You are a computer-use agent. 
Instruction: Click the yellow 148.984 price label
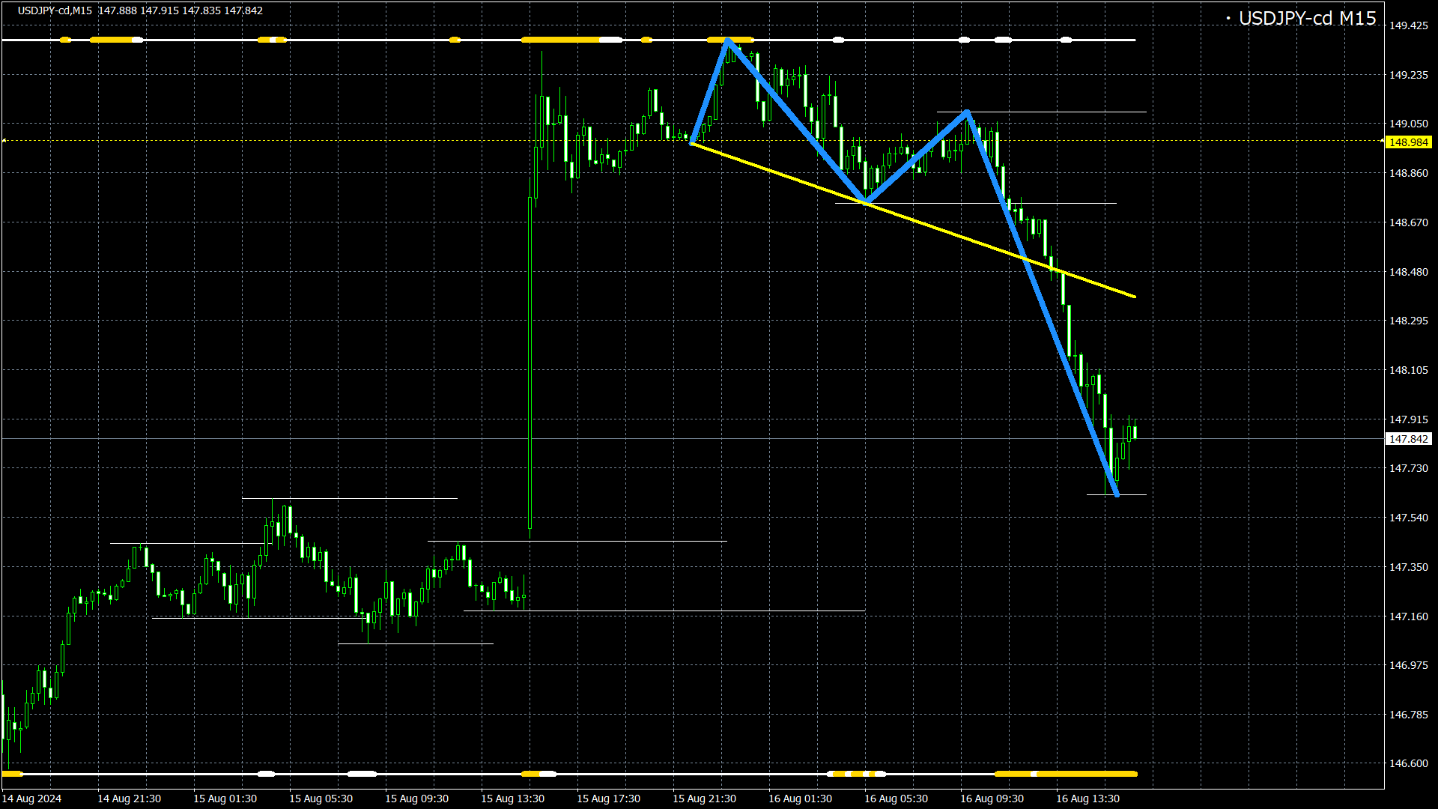tap(1408, 142)
